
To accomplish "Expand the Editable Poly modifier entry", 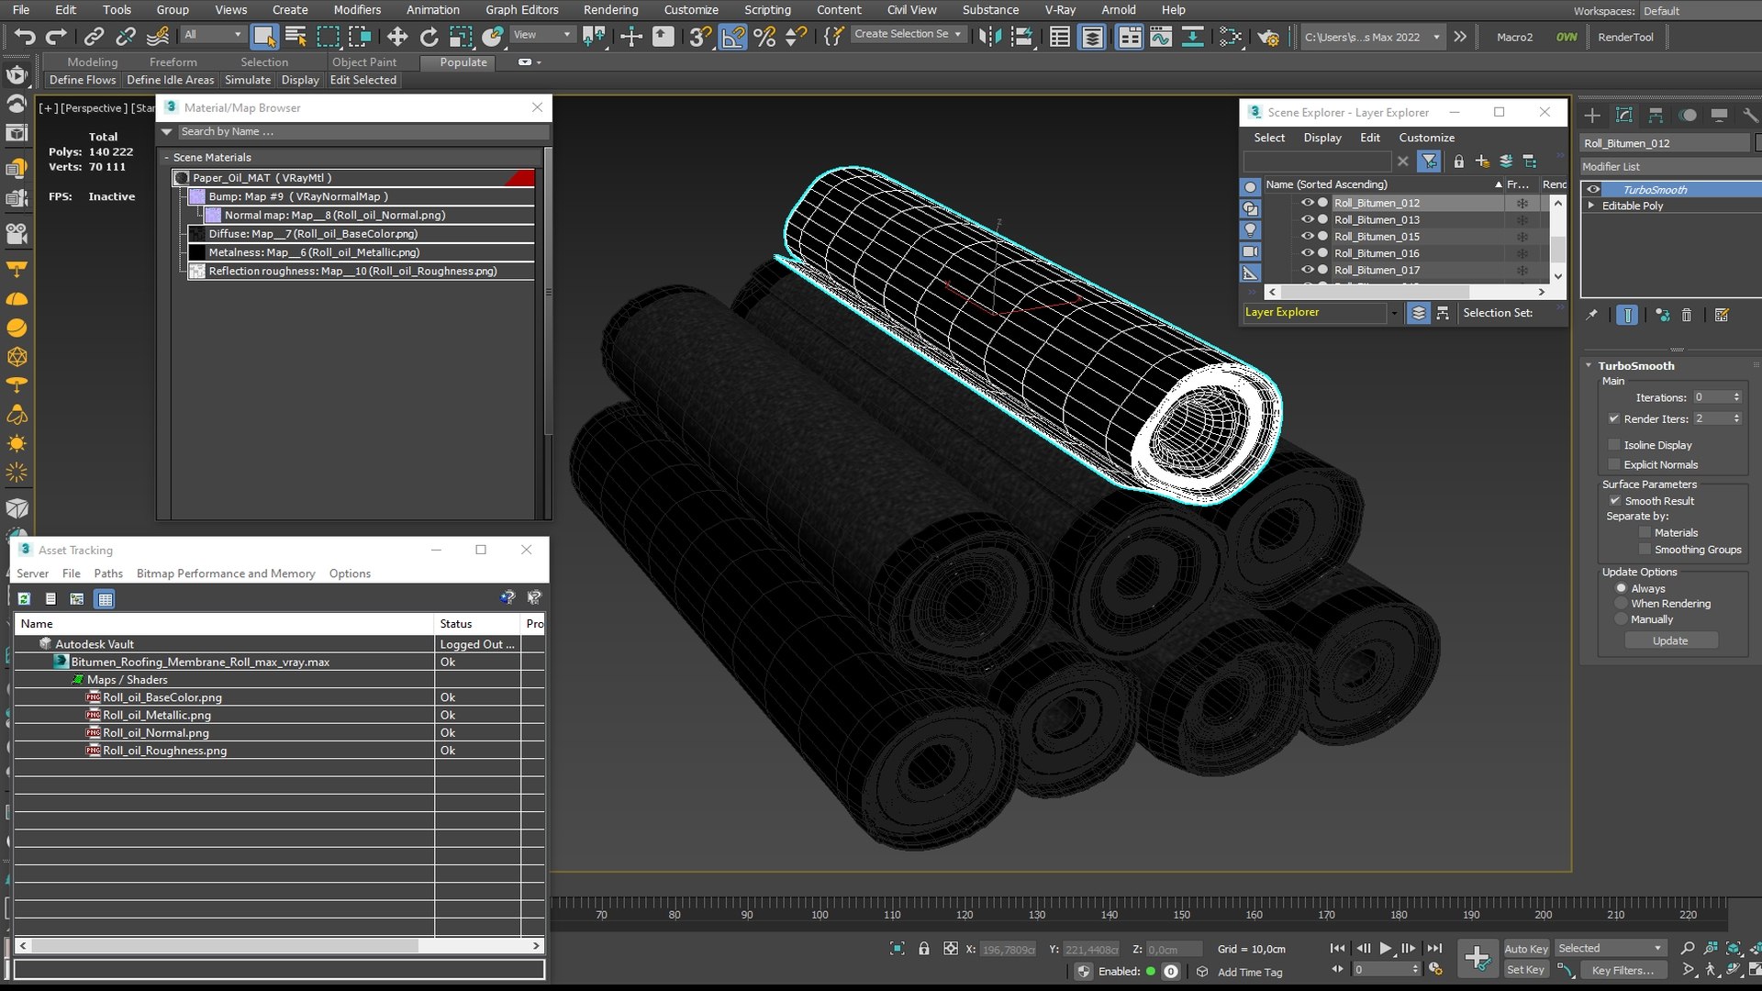I will [1591, 206].
